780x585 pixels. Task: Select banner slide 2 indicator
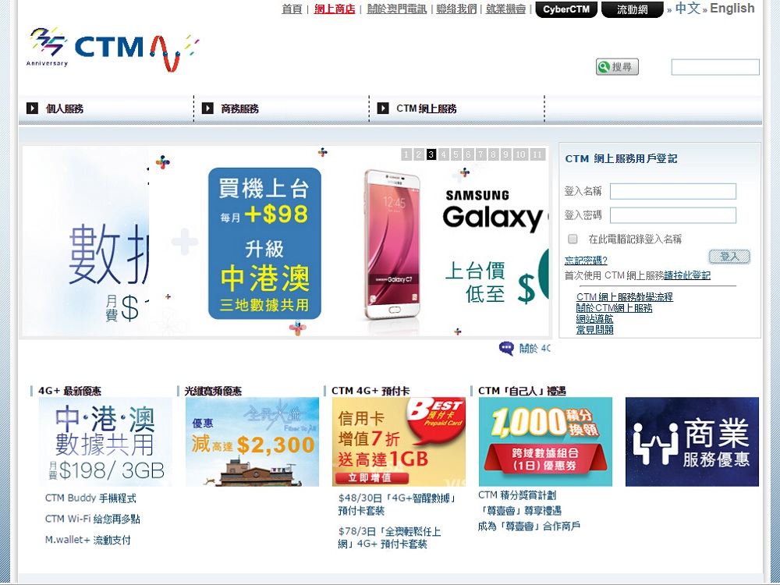[419, 154]
